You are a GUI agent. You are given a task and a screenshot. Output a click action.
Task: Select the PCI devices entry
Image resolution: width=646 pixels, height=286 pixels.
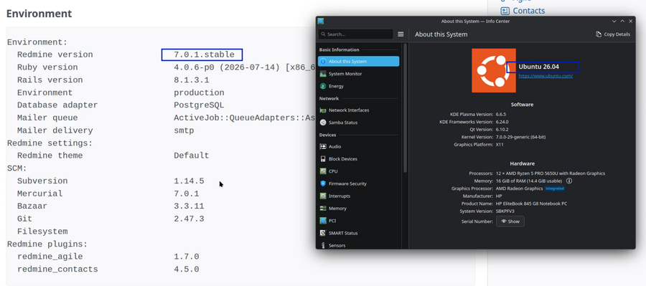click(358, 221)
